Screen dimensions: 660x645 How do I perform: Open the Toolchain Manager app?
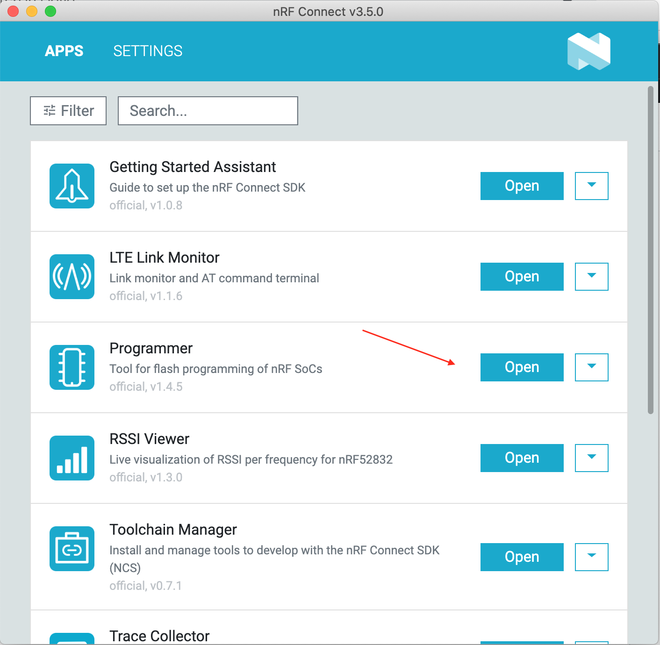click(x=522, y=557)
